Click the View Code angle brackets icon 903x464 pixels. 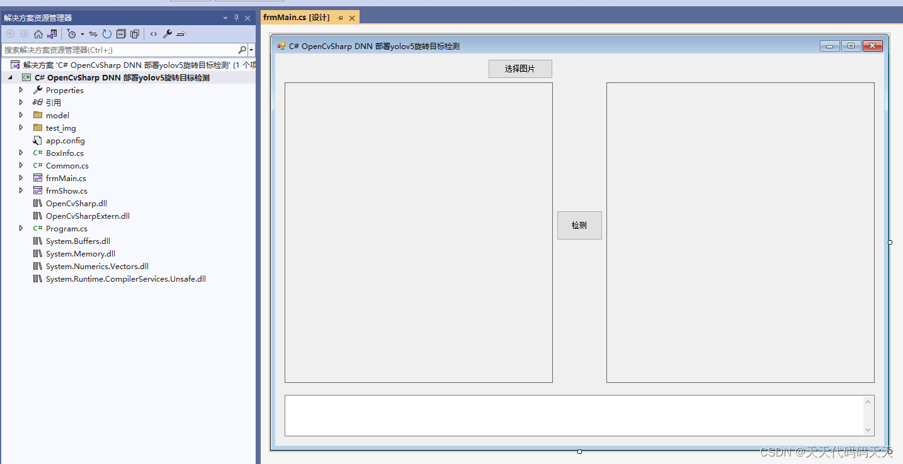pyautogui.click(x=154, y=34)
